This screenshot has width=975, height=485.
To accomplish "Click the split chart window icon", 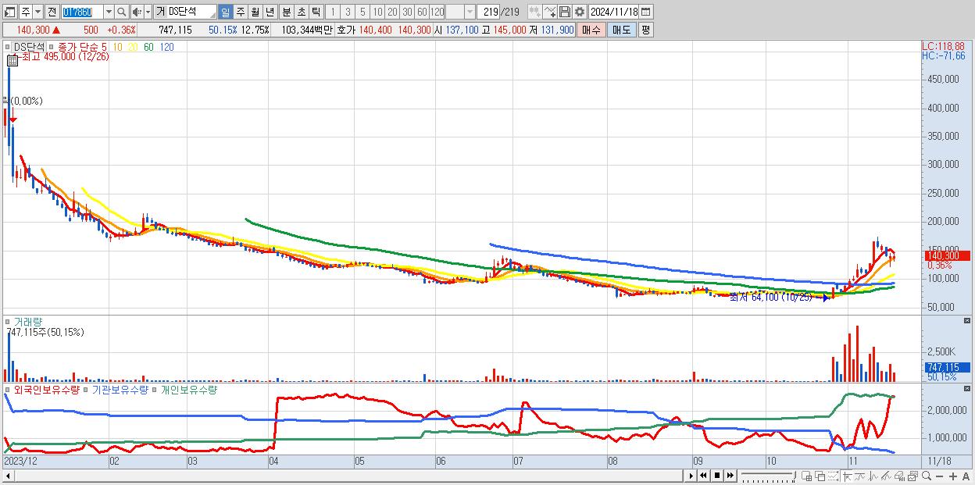I will (x=807, y=476).
